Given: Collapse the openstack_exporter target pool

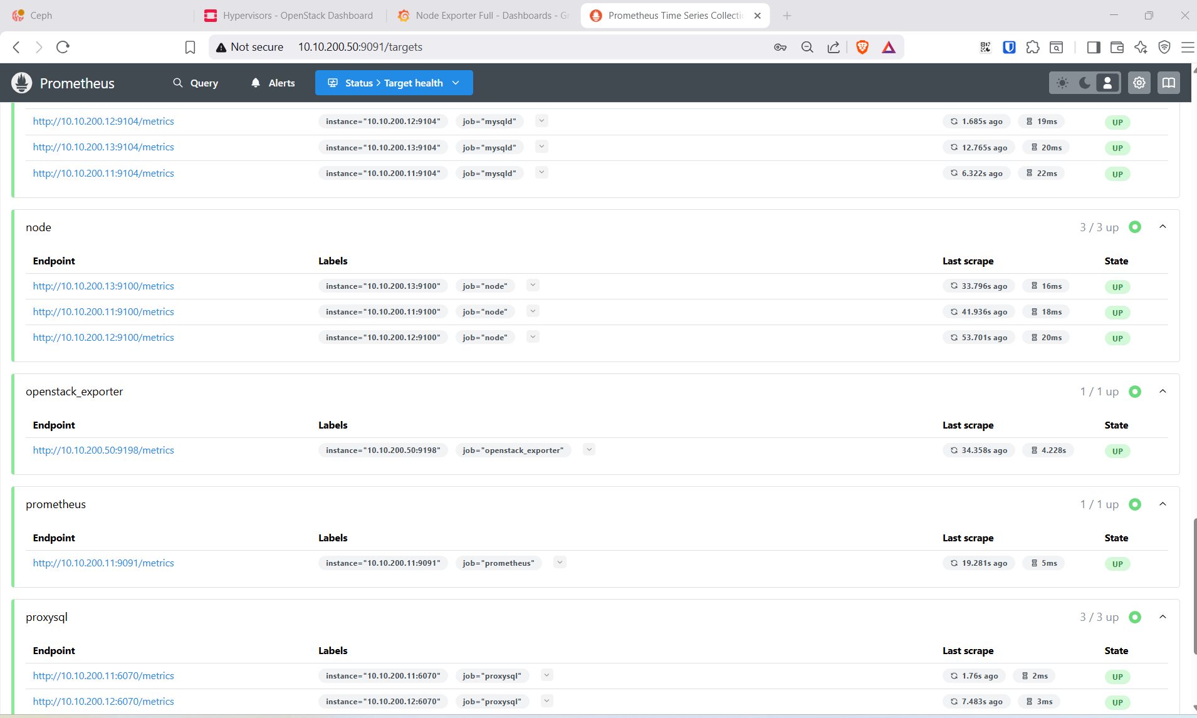Looking at the screenshot, I should 1163,391.
